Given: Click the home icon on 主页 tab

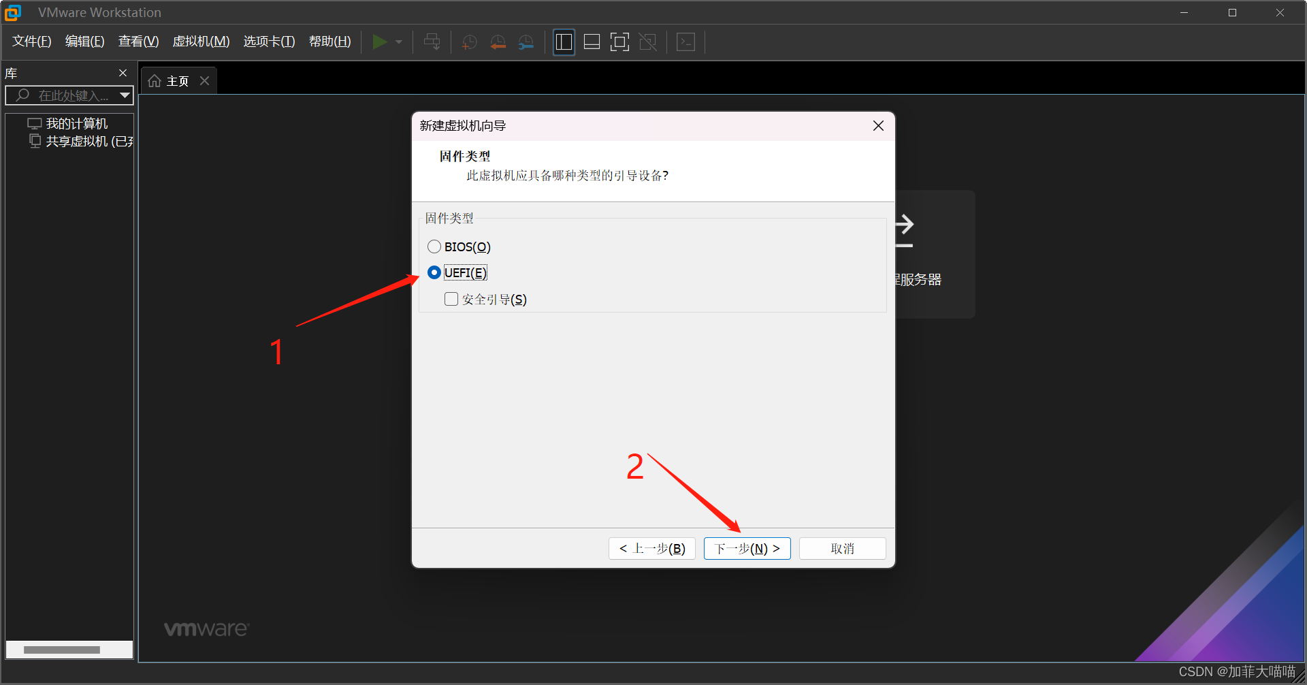Looking at the screenshot, I should point(155,81).
